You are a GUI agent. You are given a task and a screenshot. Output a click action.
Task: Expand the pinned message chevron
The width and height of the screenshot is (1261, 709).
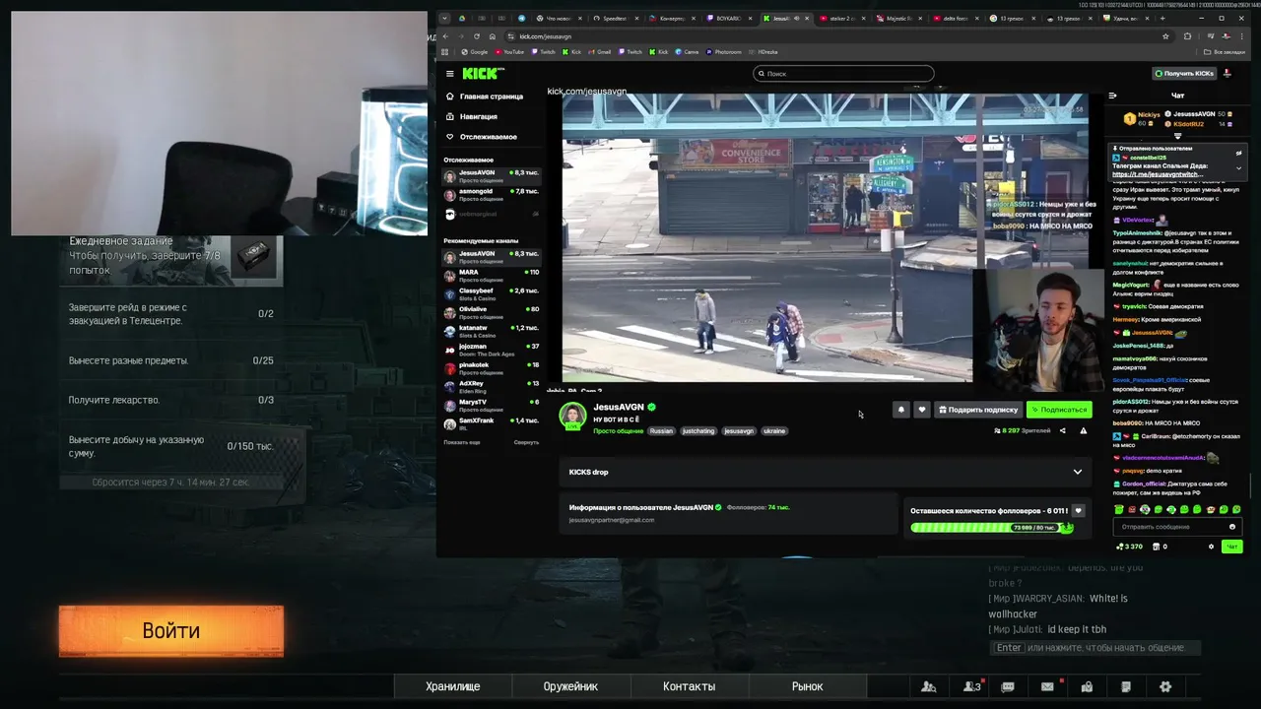pos(1238,168)
